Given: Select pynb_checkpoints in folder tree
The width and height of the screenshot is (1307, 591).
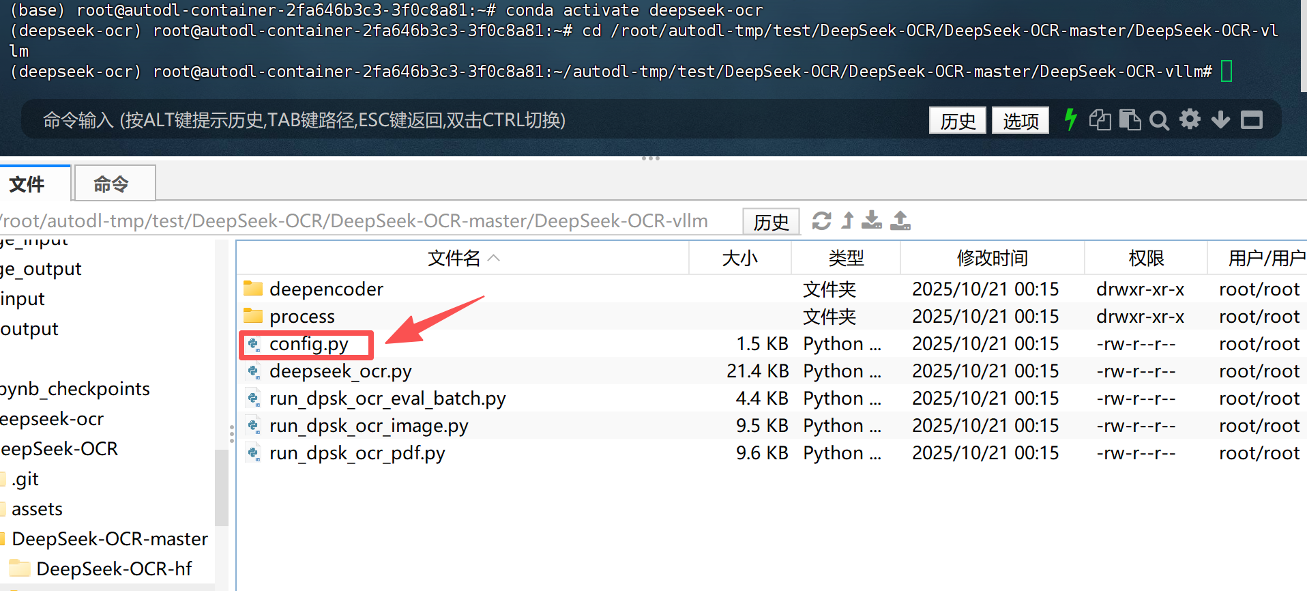Looking at the screenshot, I should pos(75,389).
